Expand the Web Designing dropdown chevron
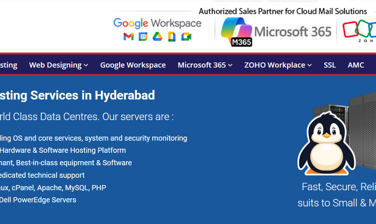 [x=86, y=65]
